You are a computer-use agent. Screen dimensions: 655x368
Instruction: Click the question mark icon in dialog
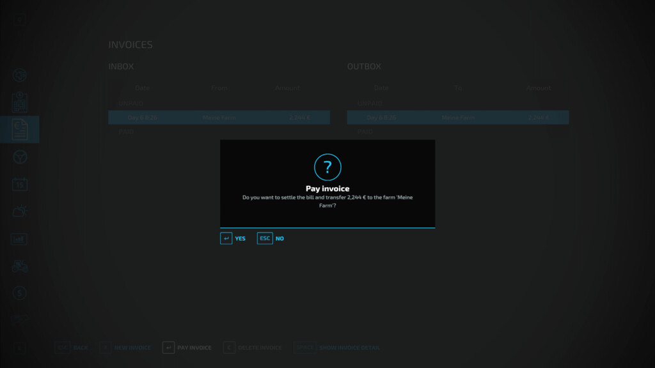click(327, 167)
